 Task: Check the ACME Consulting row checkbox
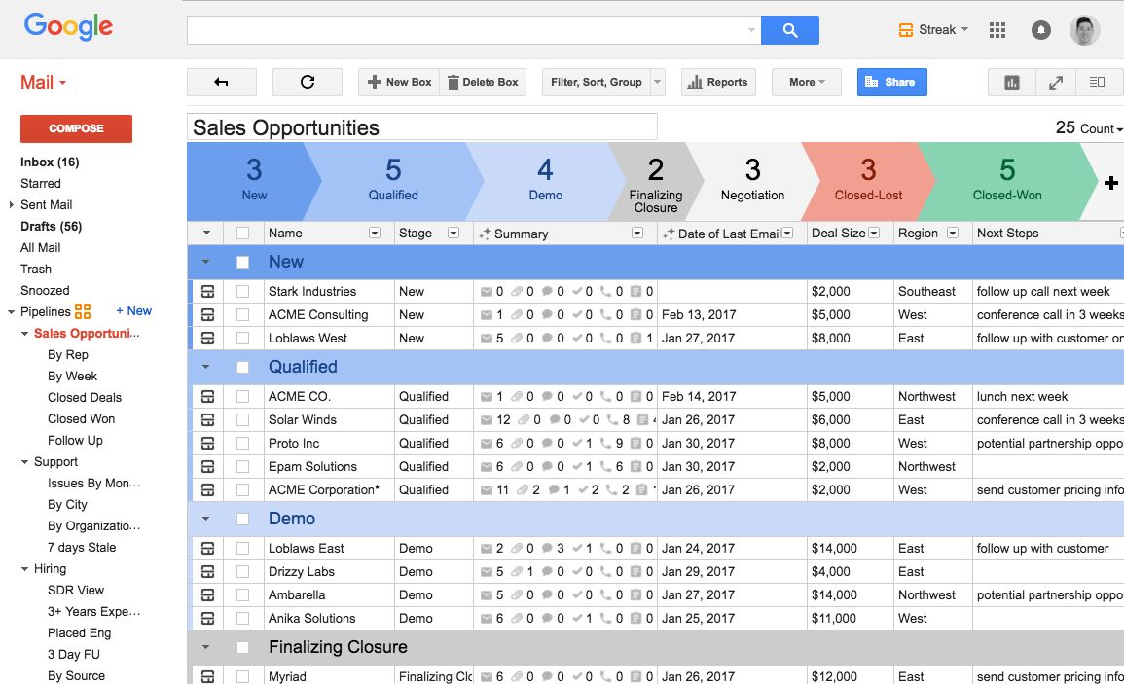[x=243, y=314]
